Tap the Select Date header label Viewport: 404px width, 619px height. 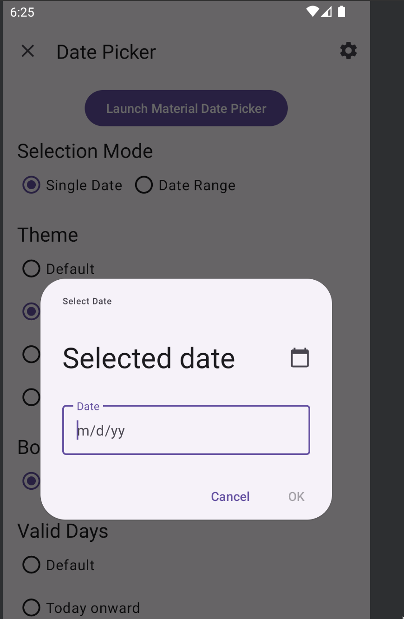(87, 301)
